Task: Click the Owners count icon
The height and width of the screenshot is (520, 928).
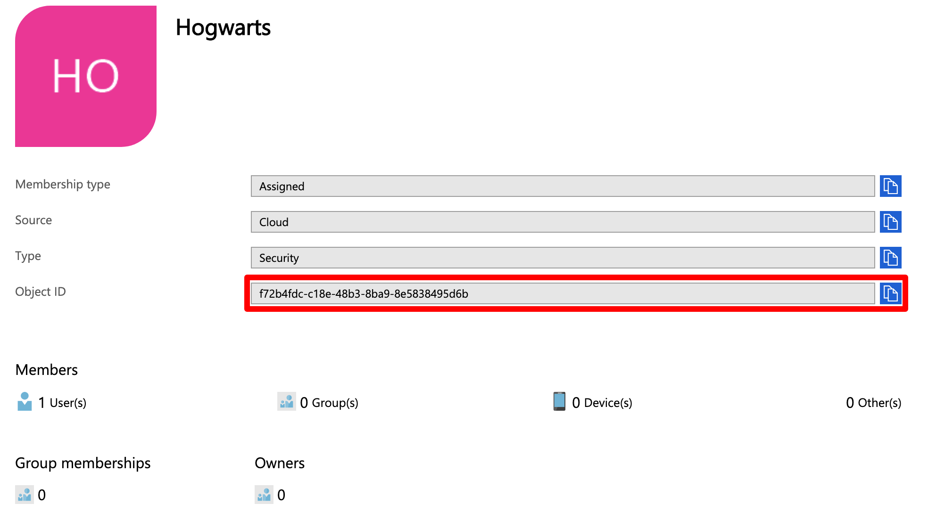Action: tap(264, 495)
